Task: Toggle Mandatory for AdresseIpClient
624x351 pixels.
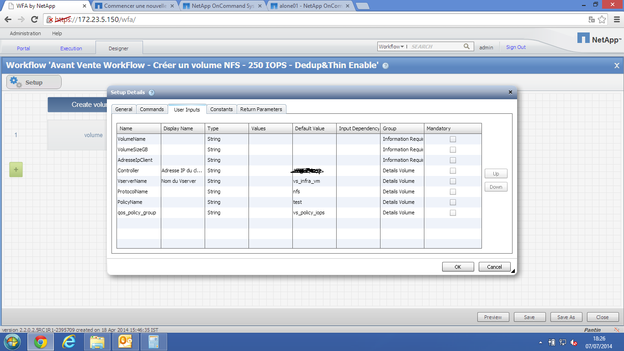Action: pyautogui.click(x=453, y=160)
